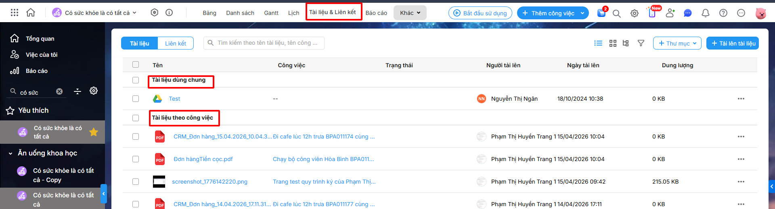
Task: Tick the Tài liệu dùng chung checkbox
Action: point(136,80)
